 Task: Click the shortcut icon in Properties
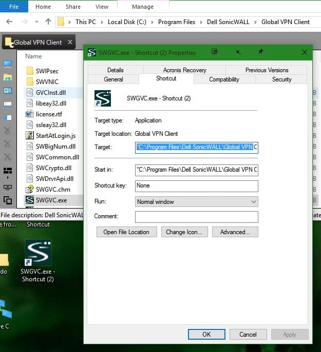[103, 98]
